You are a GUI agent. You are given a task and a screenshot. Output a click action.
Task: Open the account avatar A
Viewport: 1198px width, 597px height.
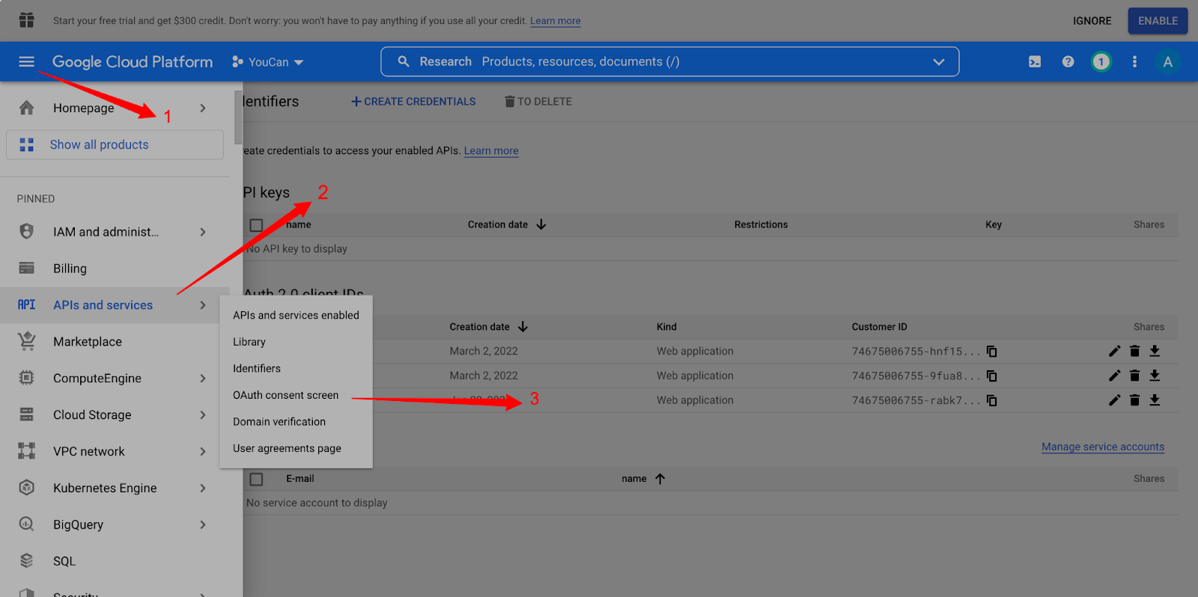pyautogui.click(x=1167, y=62)
